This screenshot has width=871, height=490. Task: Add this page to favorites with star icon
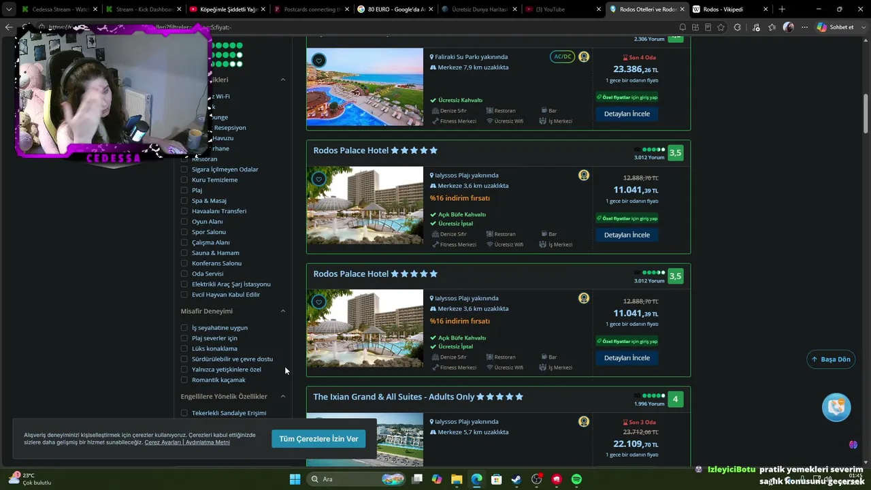(721, 27)
